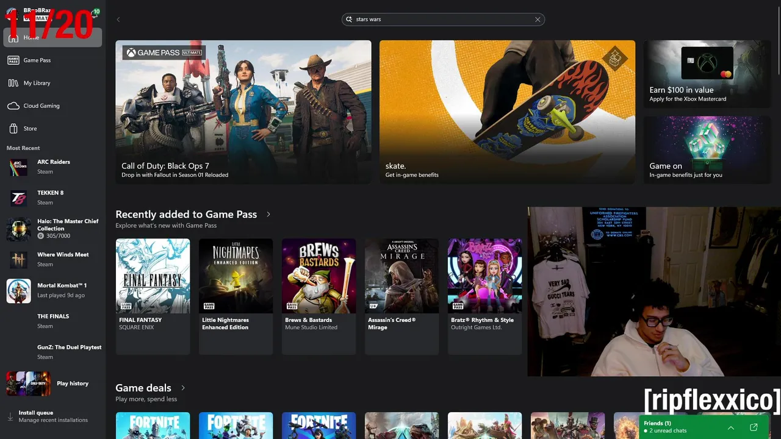Screen dimensions: 781x439
Task: Open the Earn $100 in value Mastercard tile
Action: tap(707, 74)
